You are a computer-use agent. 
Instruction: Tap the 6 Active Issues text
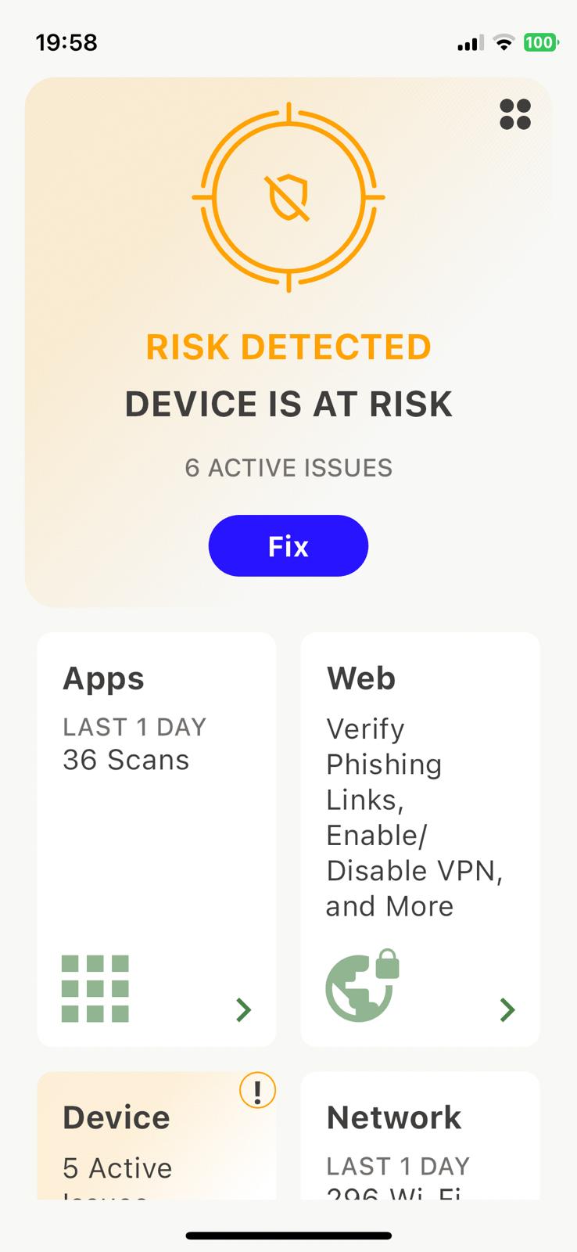click(x=288, y=468)
